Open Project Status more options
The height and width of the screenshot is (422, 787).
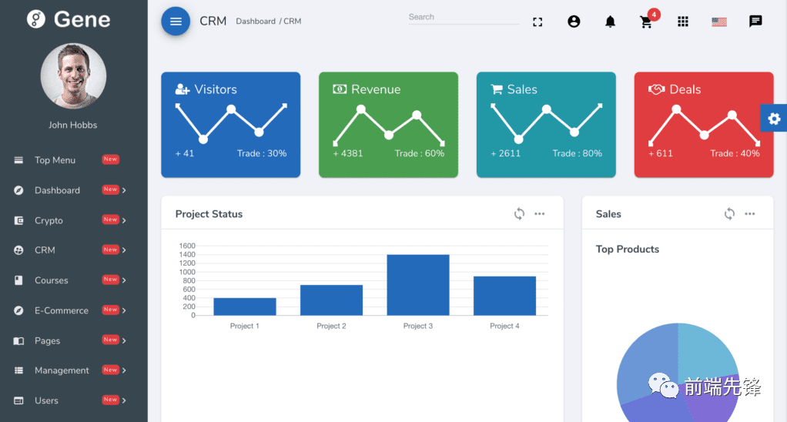(x=540, y=214)
